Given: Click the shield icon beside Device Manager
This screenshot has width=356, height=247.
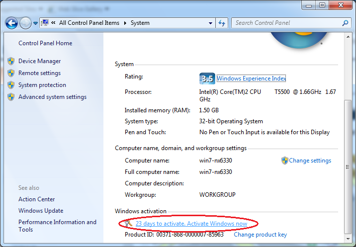Looking at the screenshot, I should click(x=10, y=61).
